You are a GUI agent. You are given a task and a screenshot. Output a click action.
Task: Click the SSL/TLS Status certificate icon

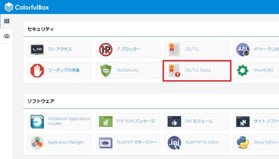174,71
